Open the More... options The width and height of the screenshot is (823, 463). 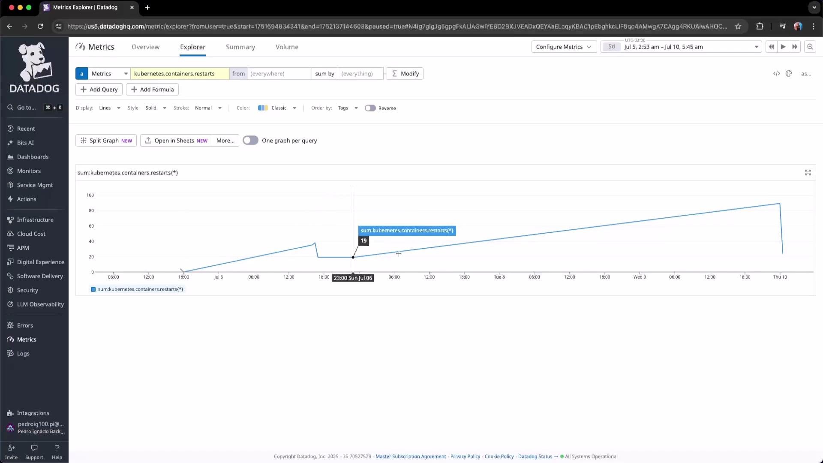click(225, 141)
